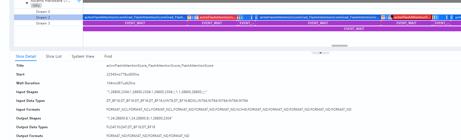Collapse the Ascend Hardware tree node
Screen dimensions: 461x140
pyautogui.click(x=27, y=3)
